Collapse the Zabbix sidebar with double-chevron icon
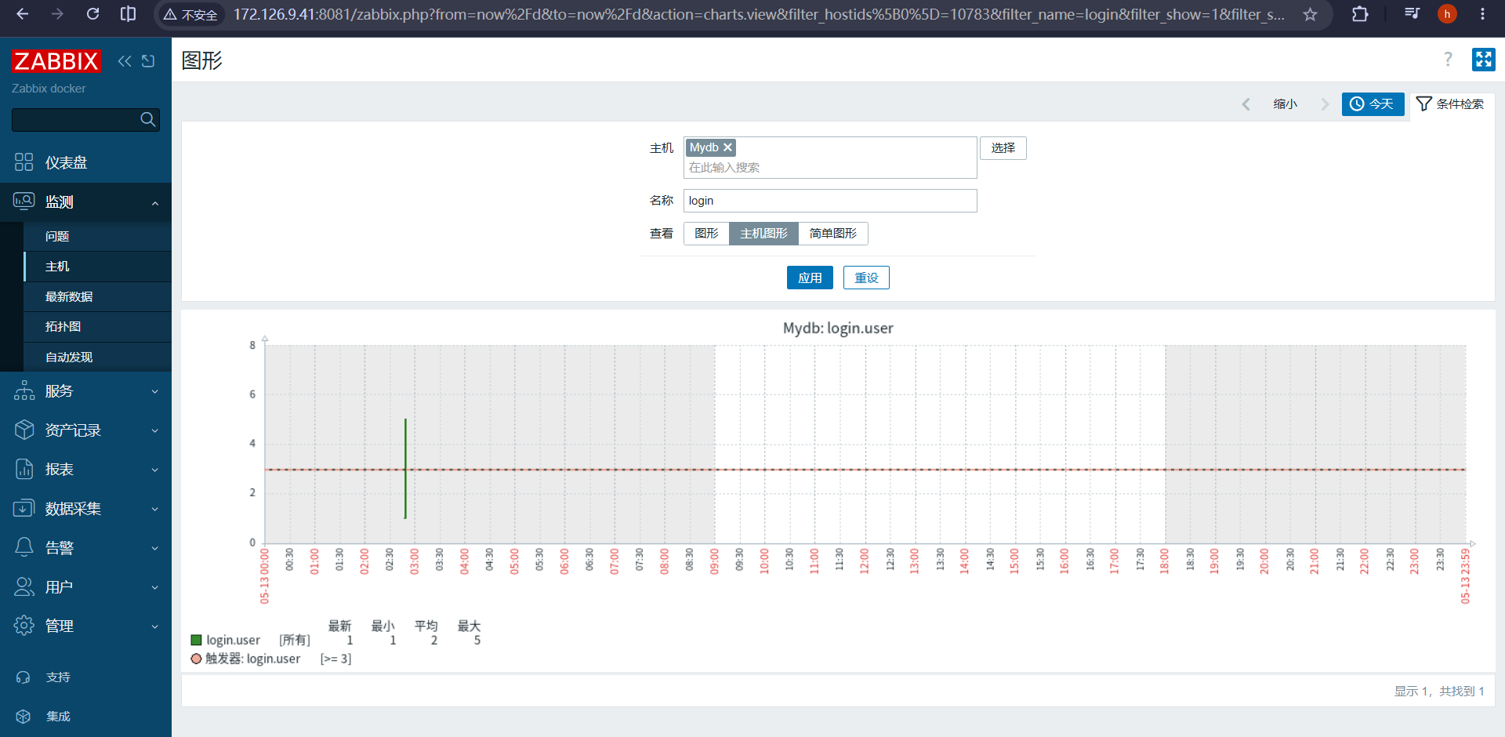Image resolution: width=1505 pixels, height=737 pixels. 125,61
